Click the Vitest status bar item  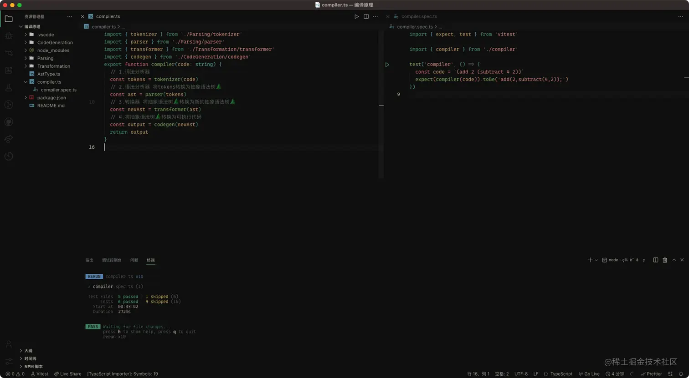coord(39,374)
